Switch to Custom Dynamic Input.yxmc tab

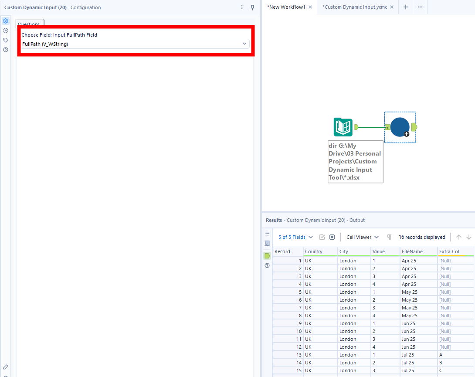pos(354,7)
